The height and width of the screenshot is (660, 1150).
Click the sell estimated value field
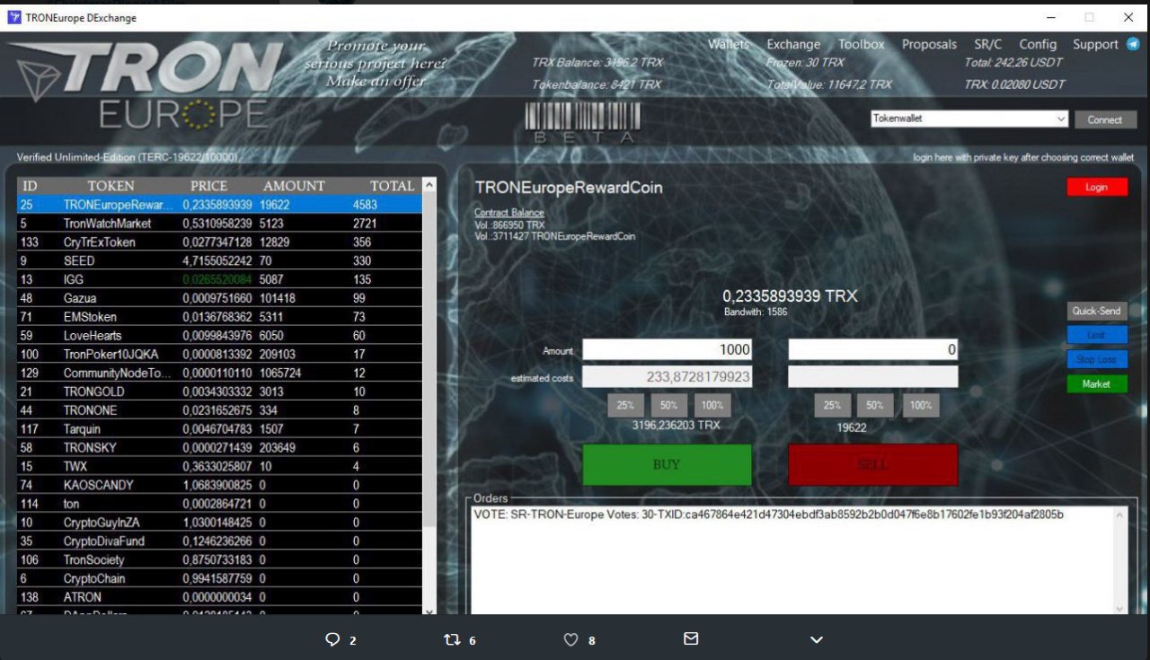coord(872,376)
